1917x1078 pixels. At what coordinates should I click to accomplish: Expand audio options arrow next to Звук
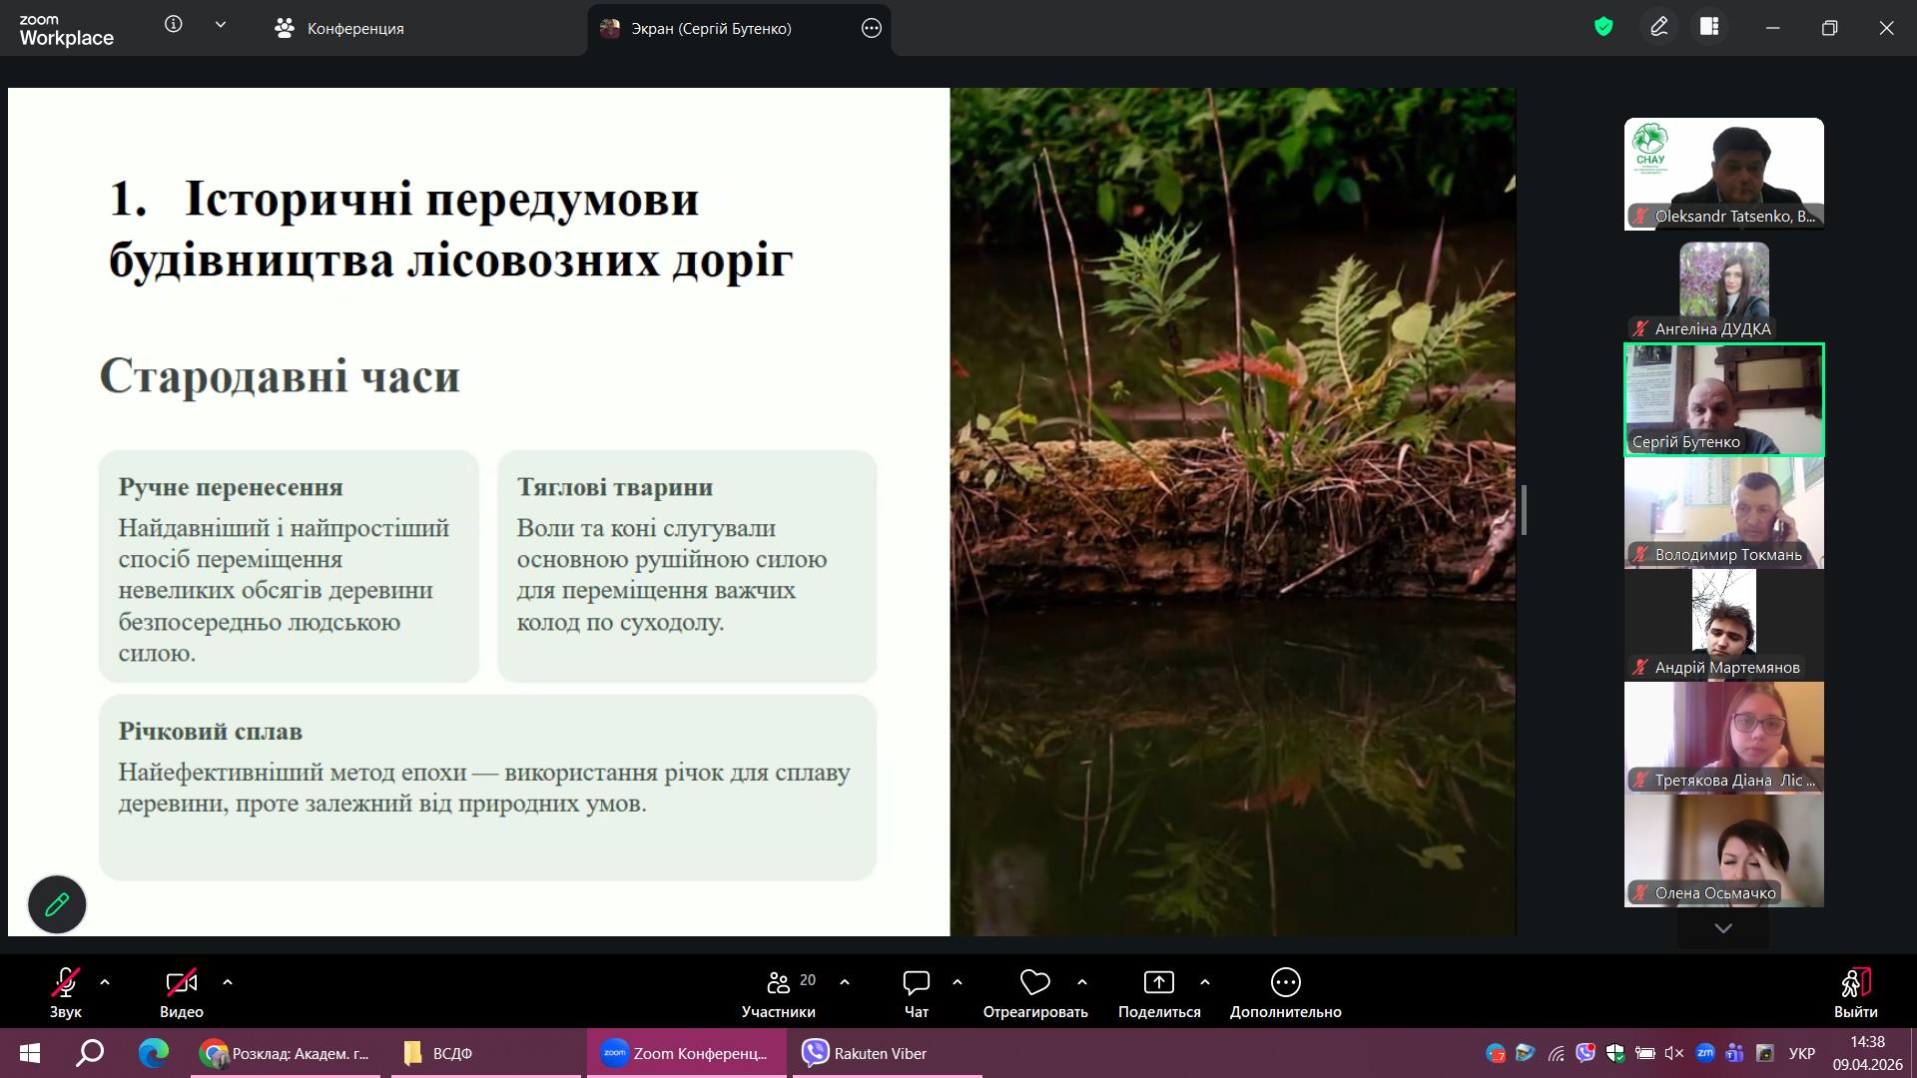[105, 982]
